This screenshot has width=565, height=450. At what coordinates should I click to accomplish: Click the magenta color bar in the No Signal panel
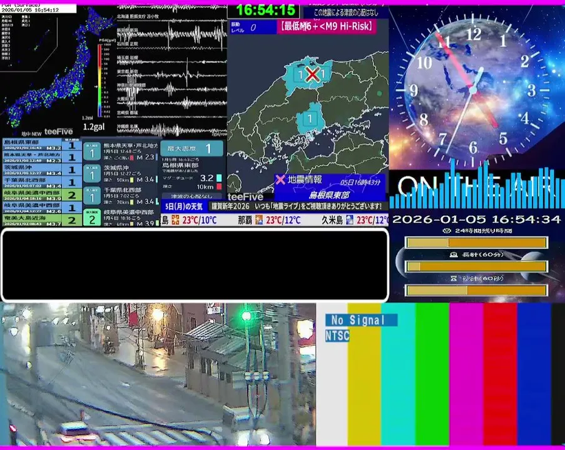tap(466, 374)
